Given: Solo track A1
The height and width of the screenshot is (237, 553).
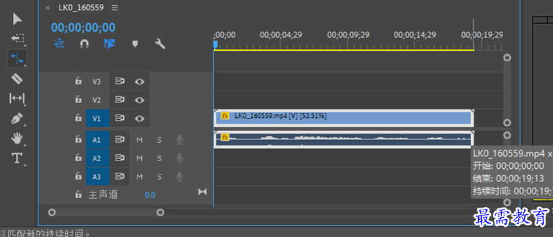Looking at the screenshot, I should point(159,140).
